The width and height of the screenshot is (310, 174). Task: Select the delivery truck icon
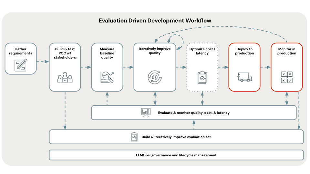coord(244,77)
